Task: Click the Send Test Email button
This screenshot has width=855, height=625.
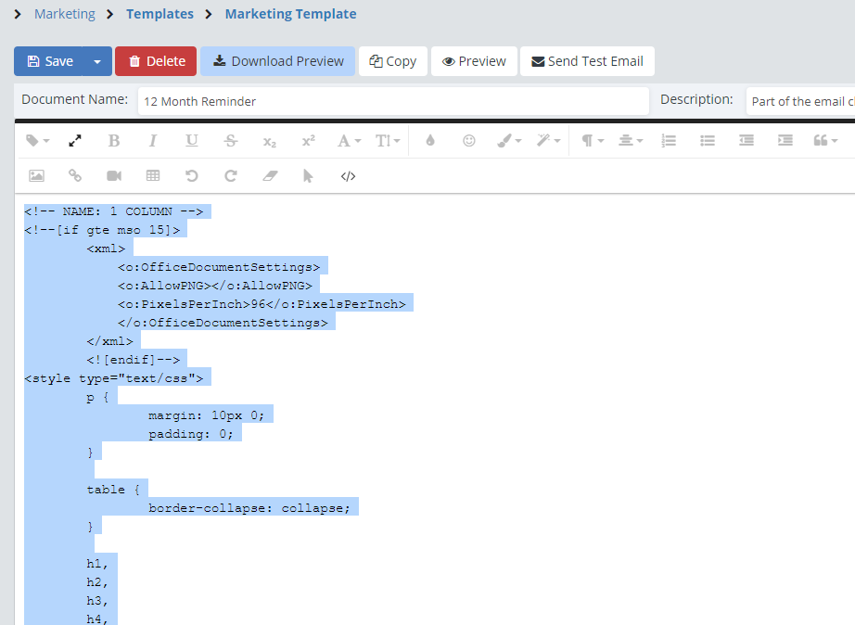Action: click(587, 61)
